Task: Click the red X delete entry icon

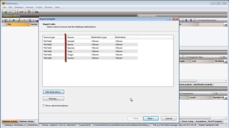Action: pos(25,20)
